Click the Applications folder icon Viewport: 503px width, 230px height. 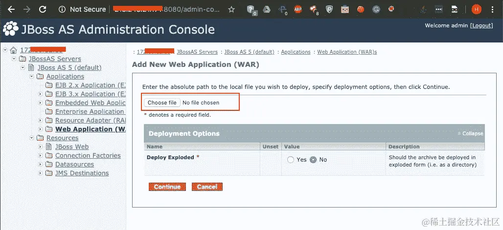point(40,77)
